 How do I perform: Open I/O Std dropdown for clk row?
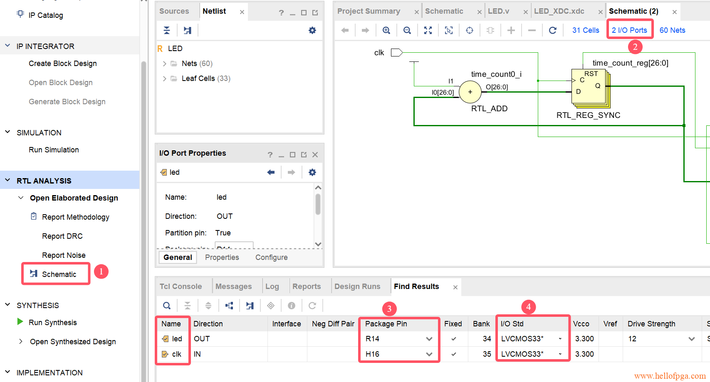pos(560,354)
